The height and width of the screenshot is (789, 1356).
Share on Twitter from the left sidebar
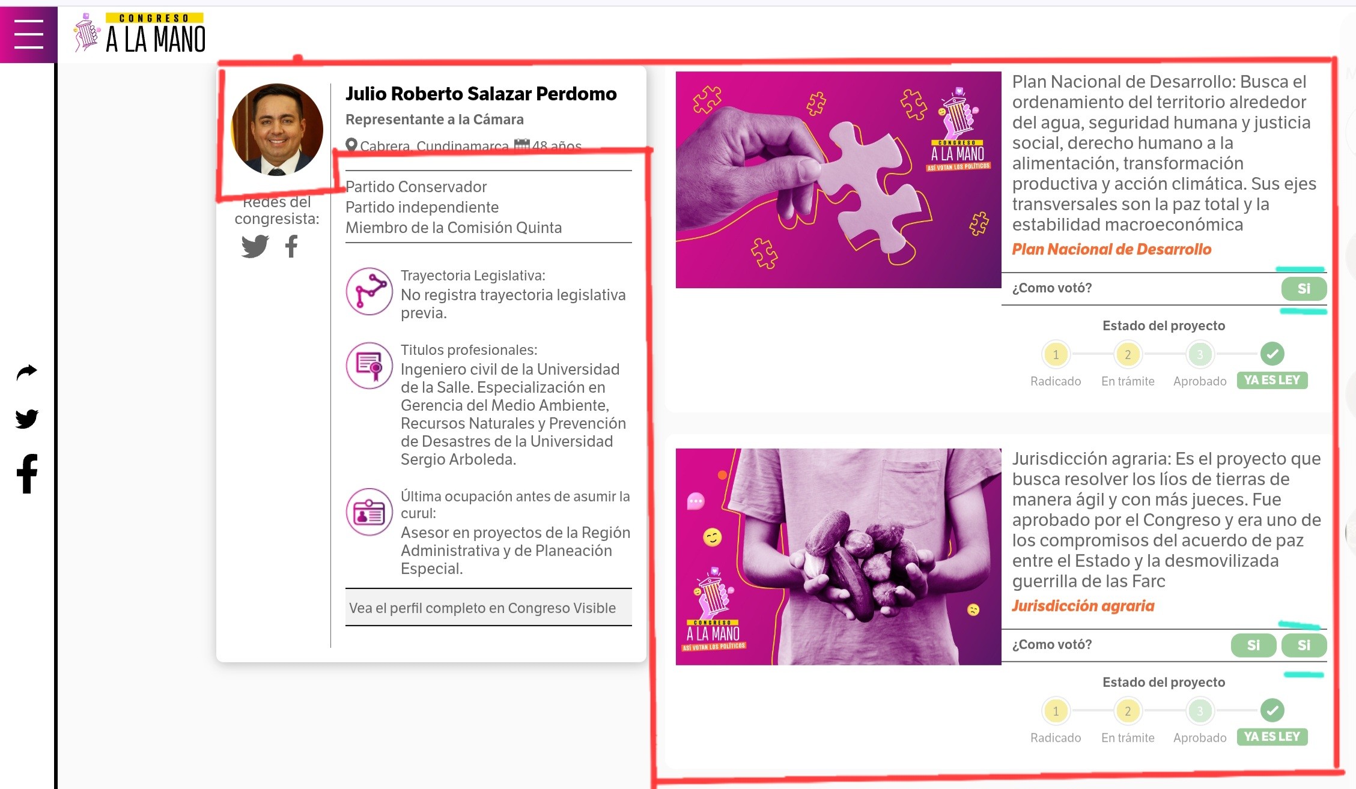[26, 419]
